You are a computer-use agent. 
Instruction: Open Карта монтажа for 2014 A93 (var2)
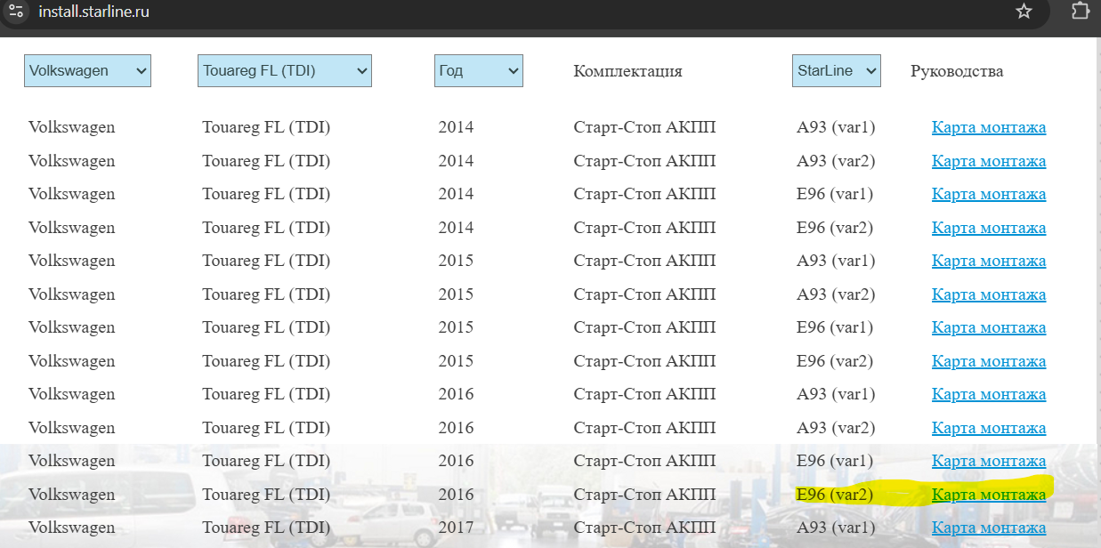pos(988,161)
